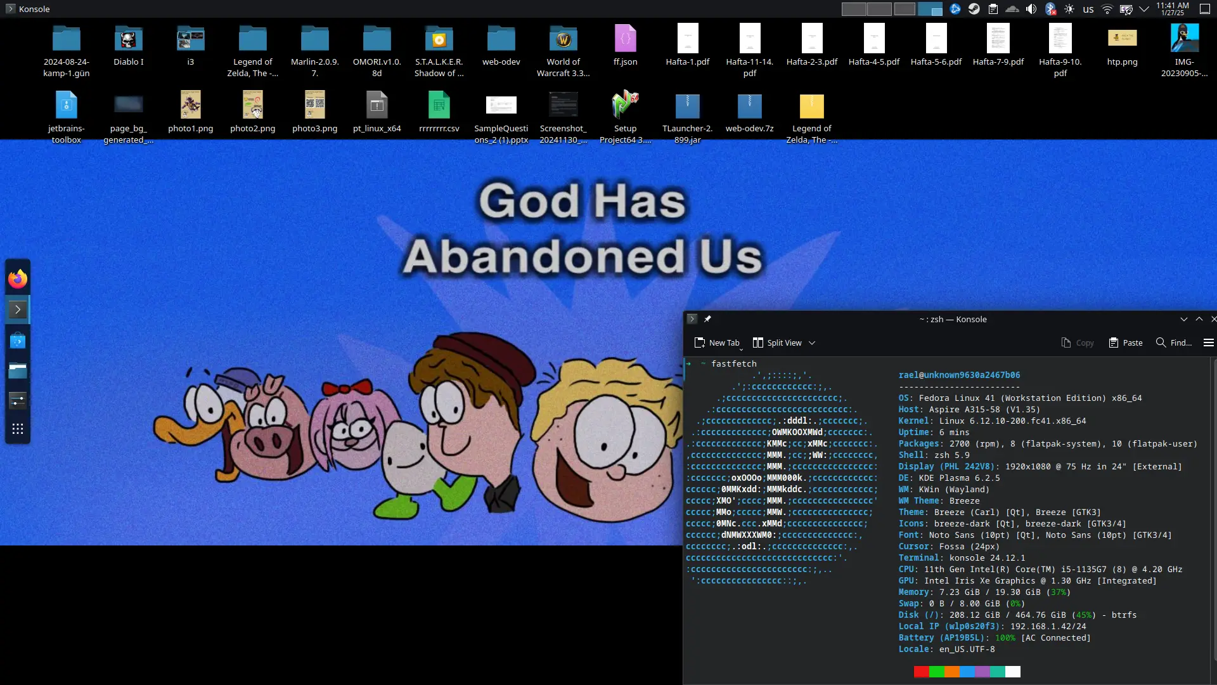This screenshot has width=1217, height=685.
Task: Select ff.json file on desktop
Action: 626,46
